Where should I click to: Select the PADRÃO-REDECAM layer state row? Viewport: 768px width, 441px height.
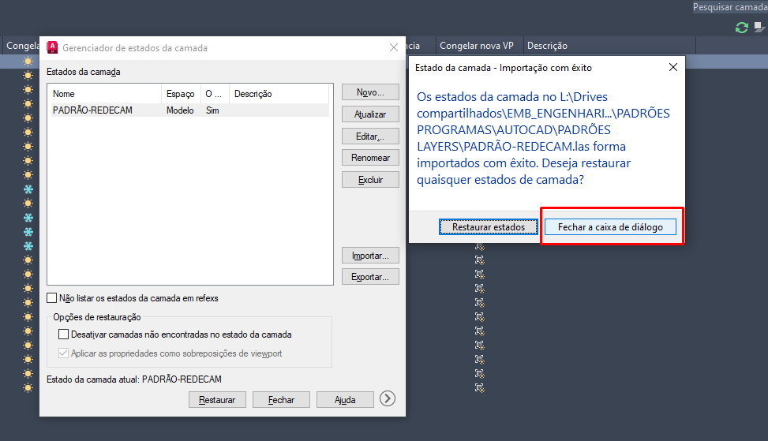(x=92, y=110)
